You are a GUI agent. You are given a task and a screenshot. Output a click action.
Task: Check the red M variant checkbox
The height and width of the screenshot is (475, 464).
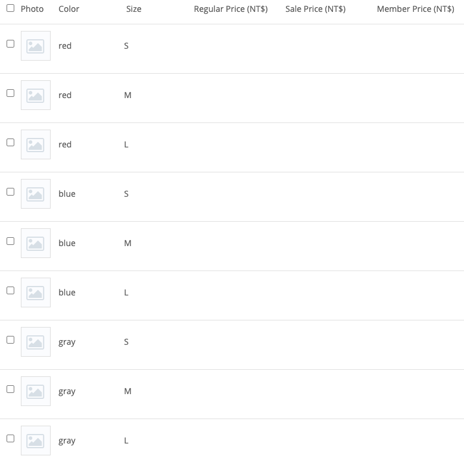tap(10, 93)
